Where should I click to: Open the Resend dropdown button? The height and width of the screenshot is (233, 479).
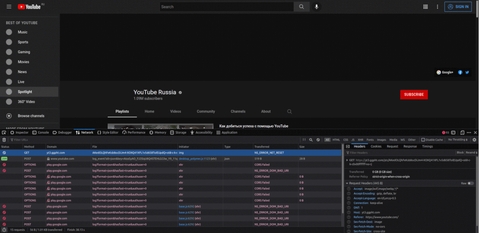472,152
